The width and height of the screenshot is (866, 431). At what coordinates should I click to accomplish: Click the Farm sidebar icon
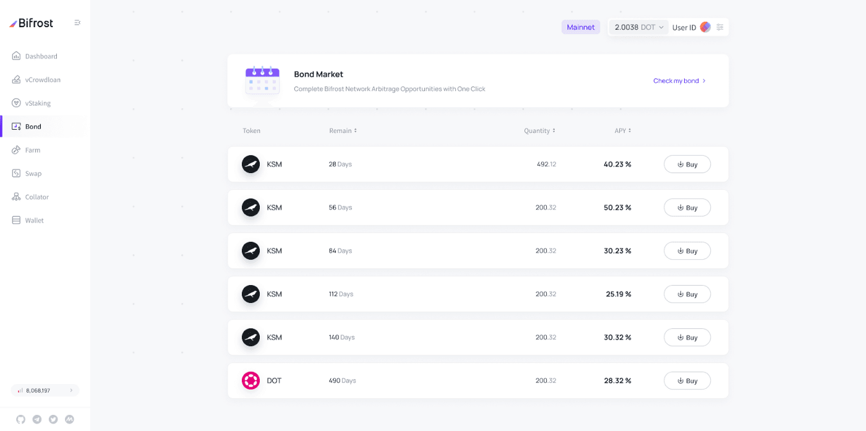[16, 150]
